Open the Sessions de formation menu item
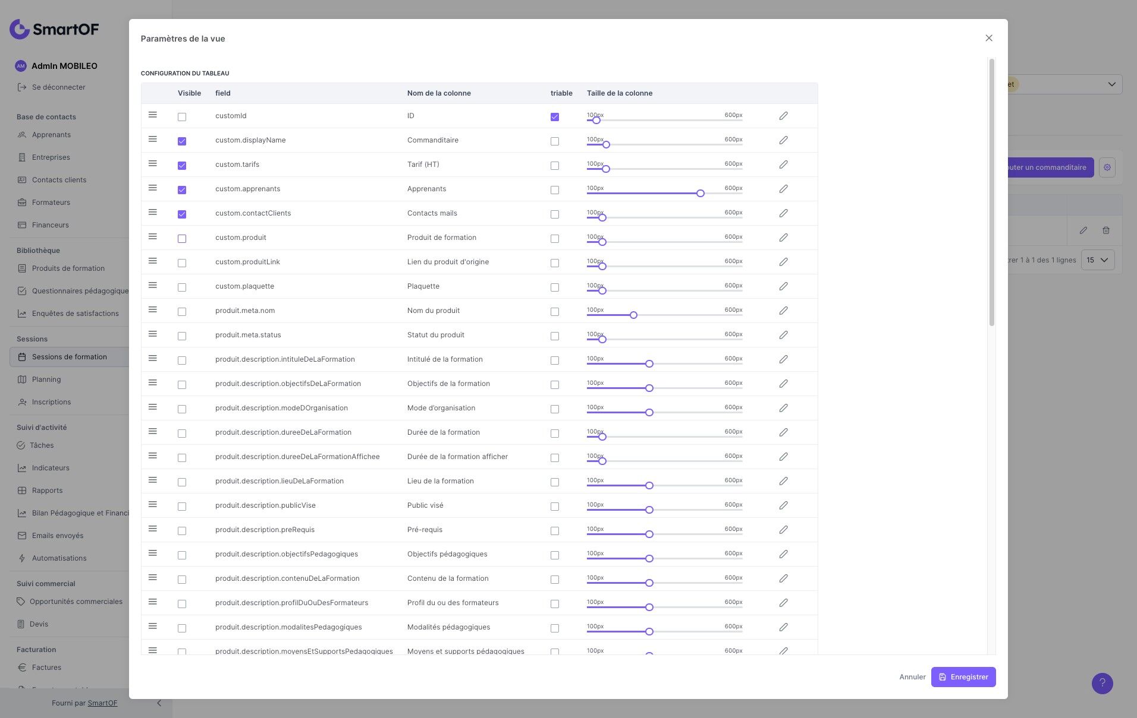The height and width of the screenshot is (718, 1137). click(x=70, y=357)
